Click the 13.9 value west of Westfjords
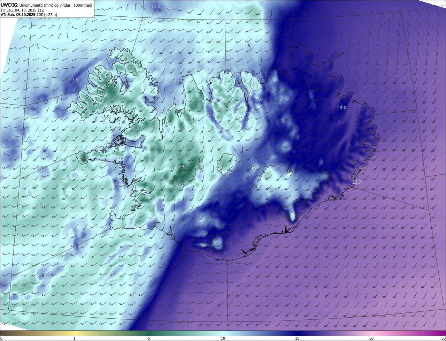 pos(74,80)
